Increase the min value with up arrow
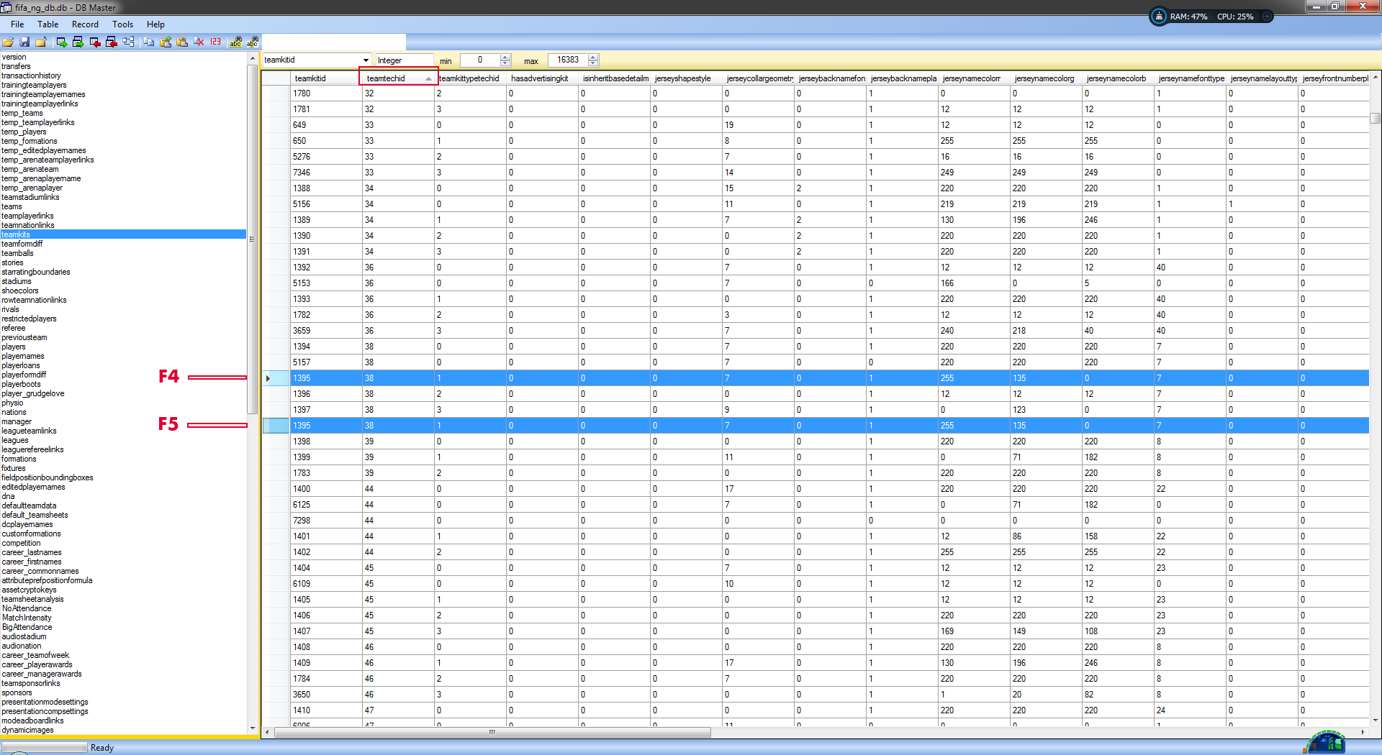This screenshot has height=755, width=1382. [505, 58]
